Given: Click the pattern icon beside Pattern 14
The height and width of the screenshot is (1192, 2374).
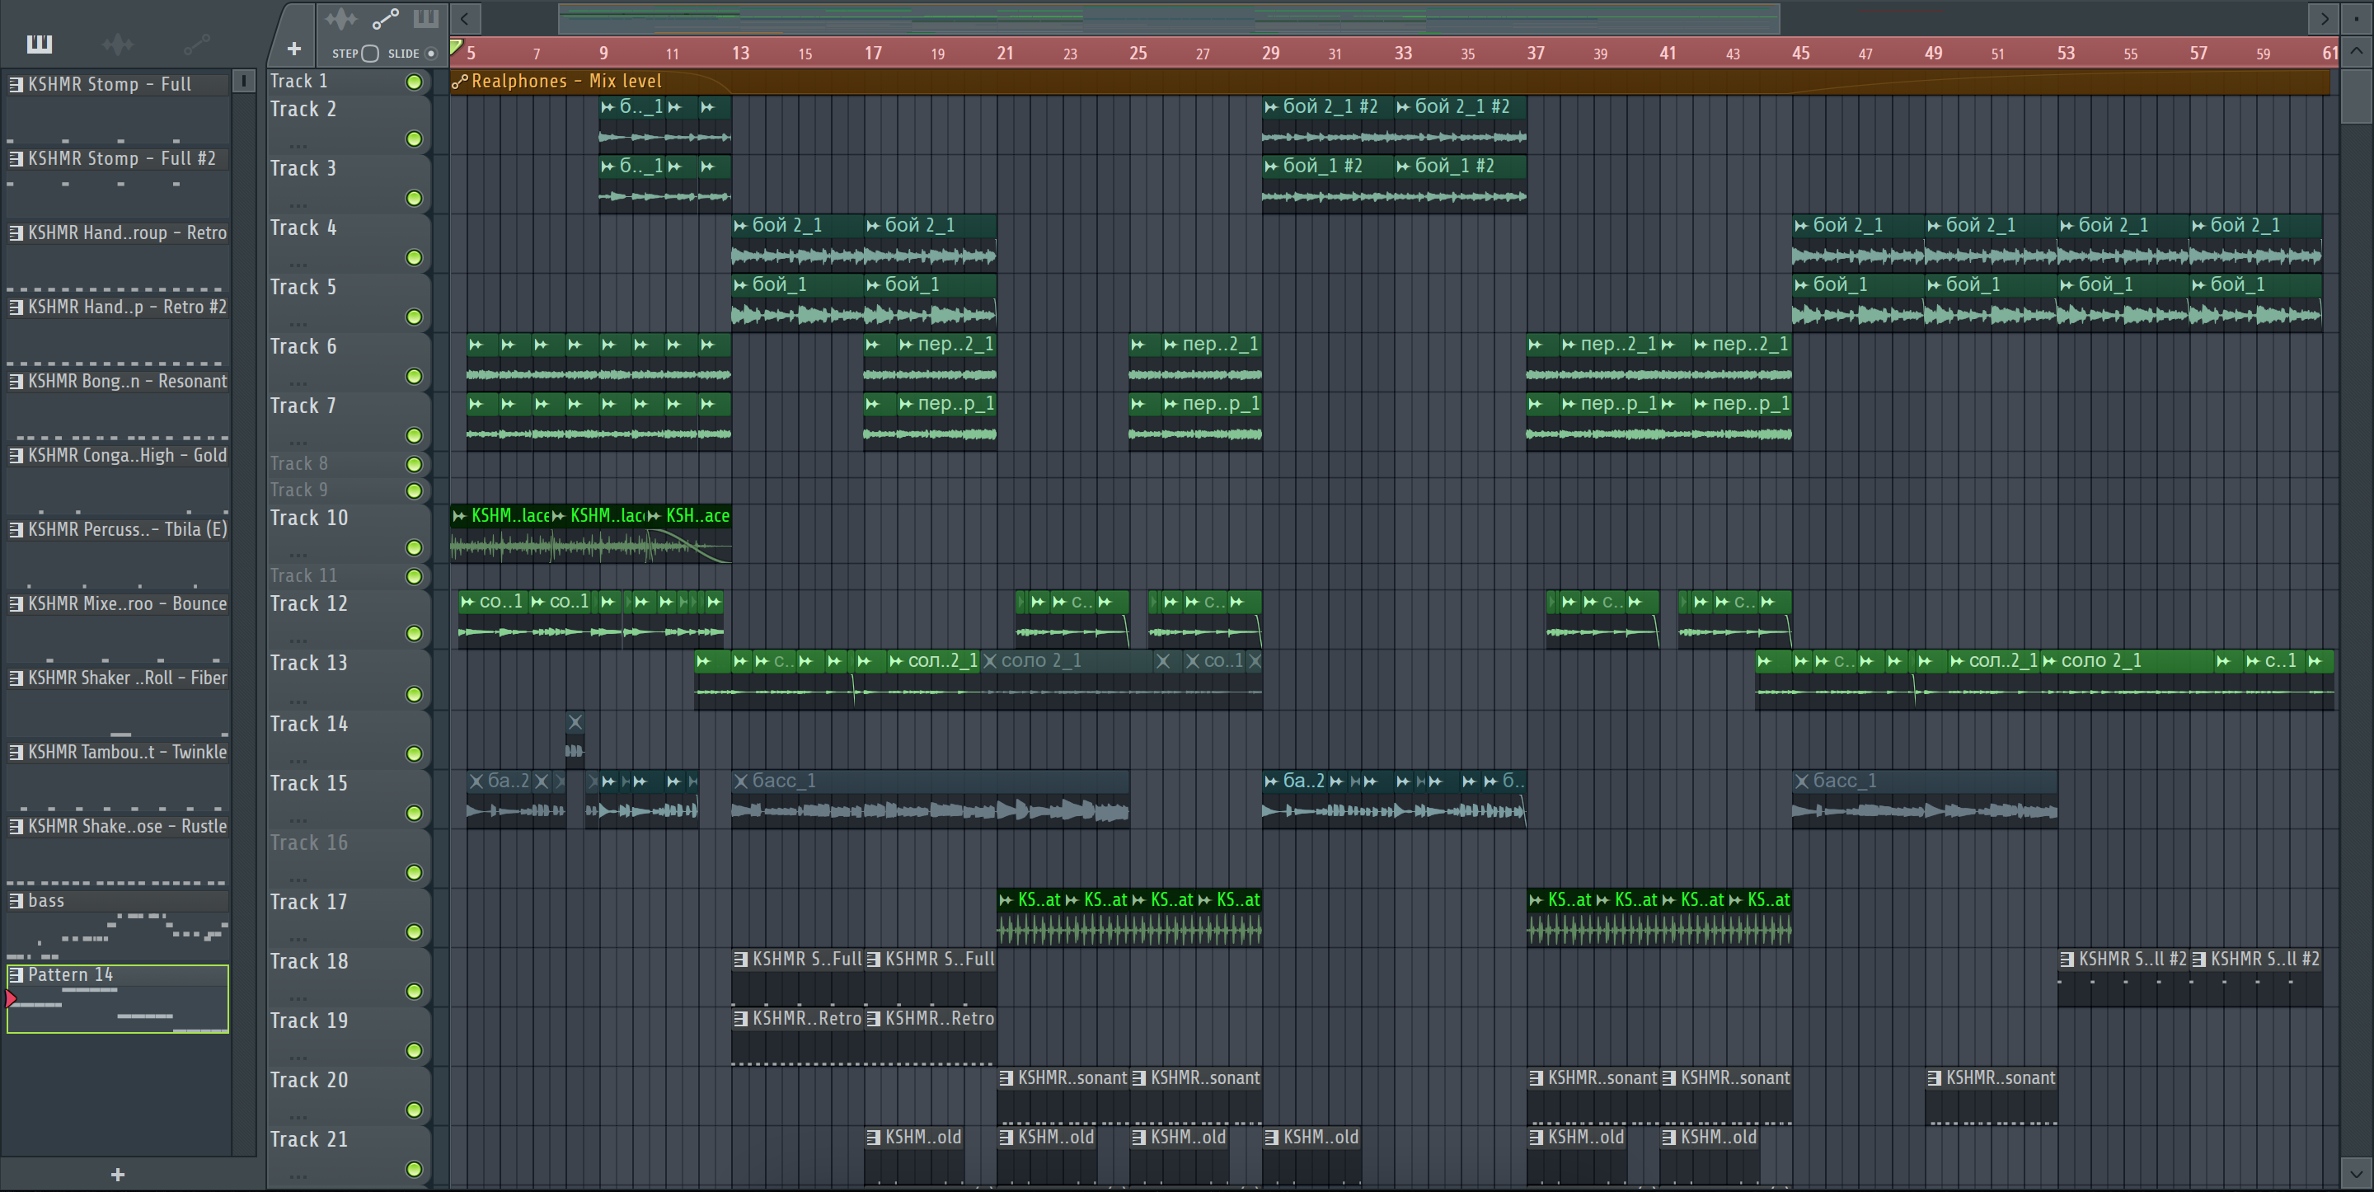Looking at the screenshot, I should (x=16, y=974).
